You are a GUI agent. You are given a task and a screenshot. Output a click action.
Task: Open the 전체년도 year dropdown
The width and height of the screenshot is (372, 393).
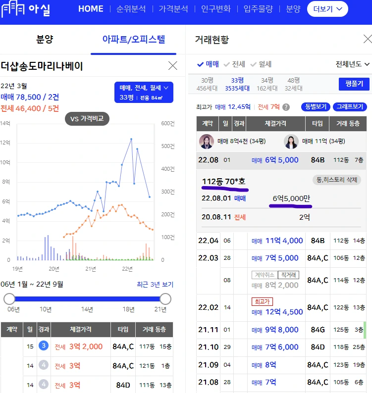352,64
